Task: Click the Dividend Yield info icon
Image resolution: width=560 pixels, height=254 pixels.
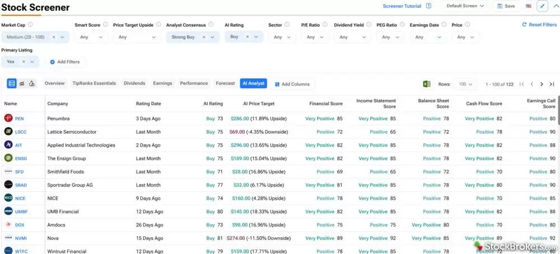Action: (369, 25)
